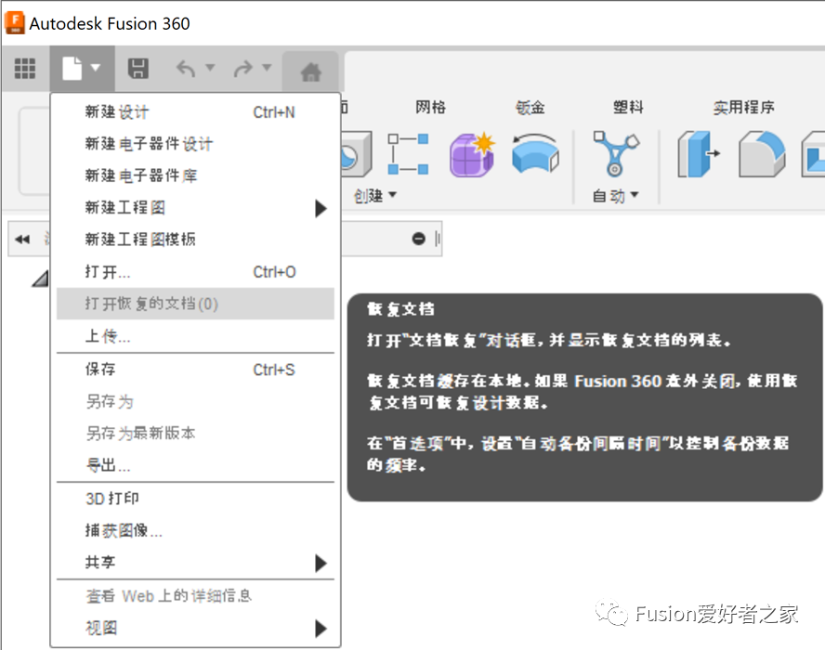Select 捕获图像... menu item
The height and width of the screenshot is (650, 825).
pos(195,530)
